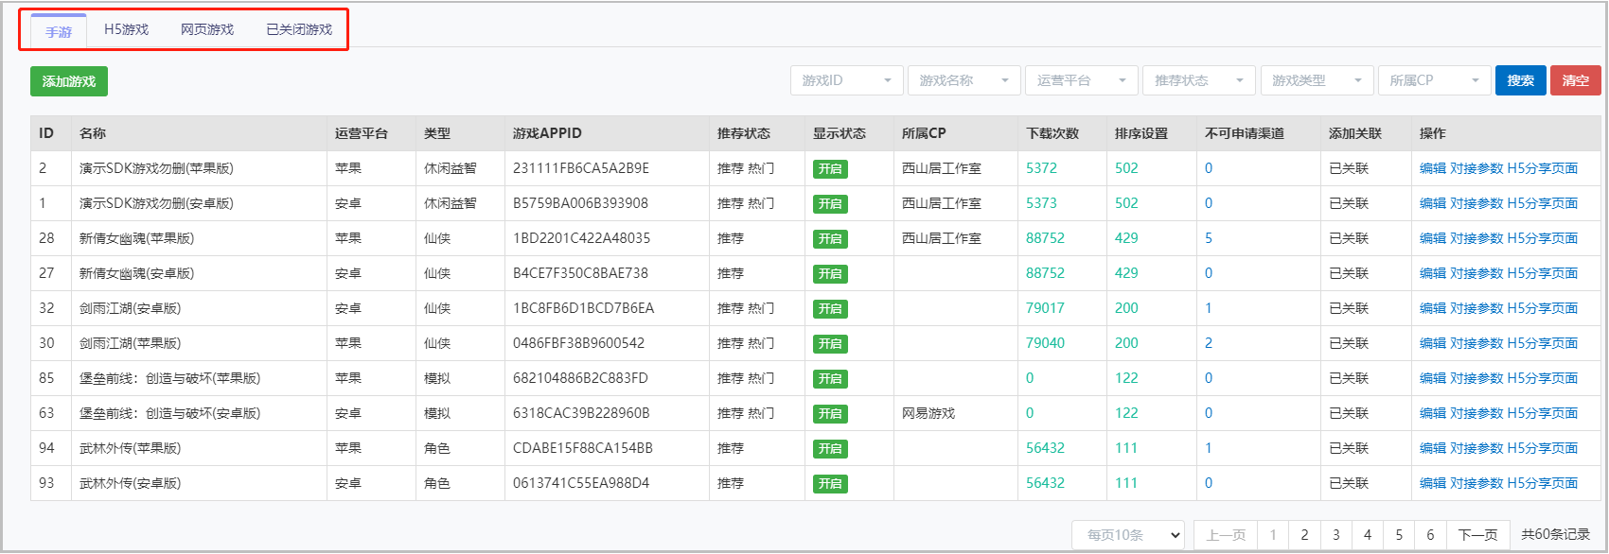
Task: Toggle 开启 status for 演示SDK游戏勿删(安卓版)
Action: click(830, 204)
